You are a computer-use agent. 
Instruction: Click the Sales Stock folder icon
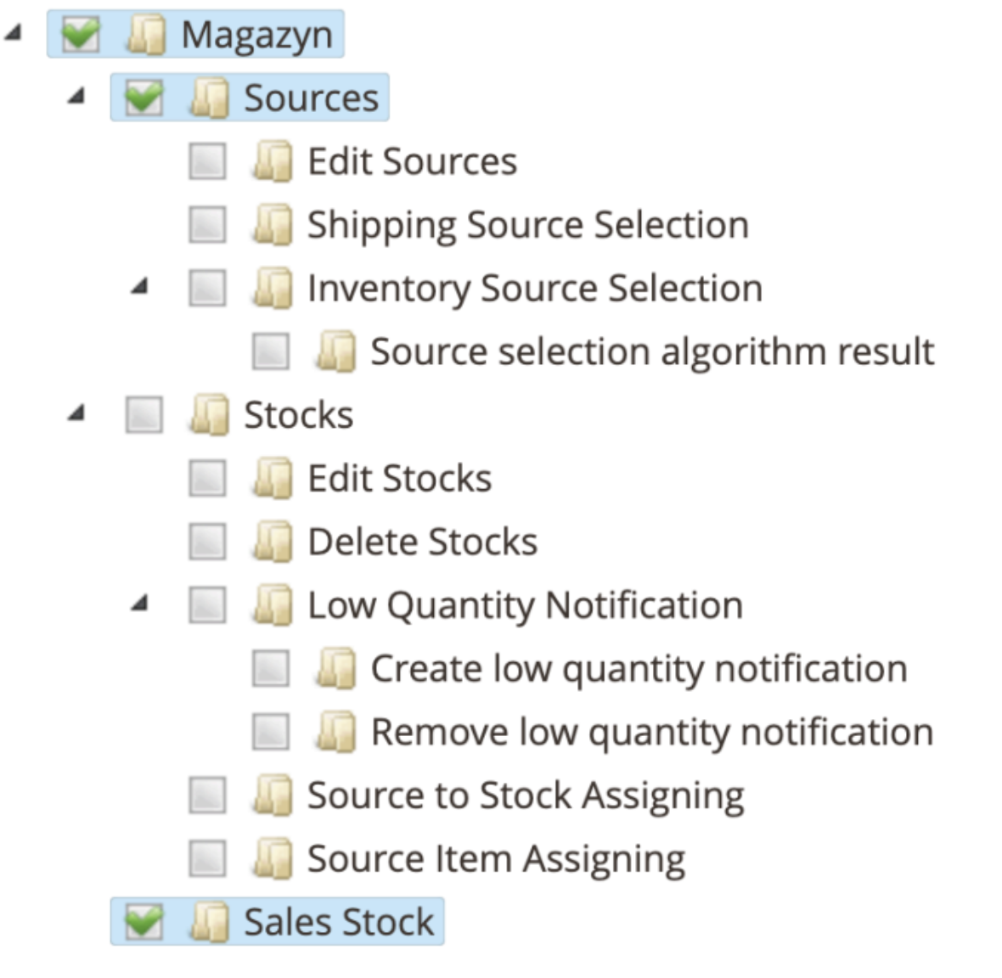pos(209,922)
